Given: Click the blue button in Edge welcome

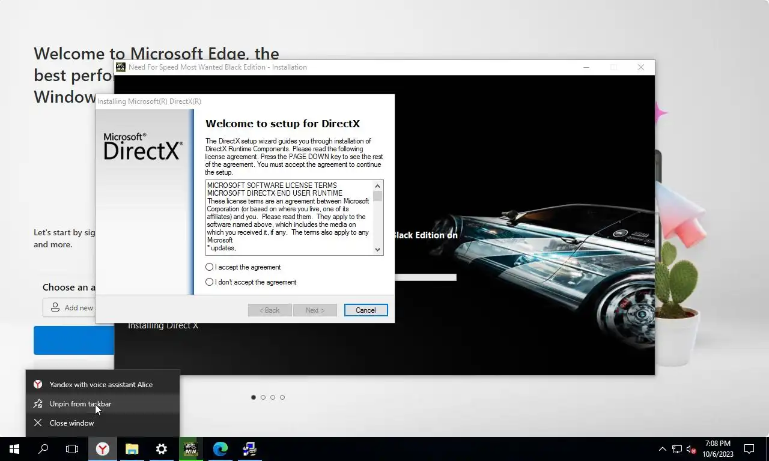Looking at the screenshot, I should click(x=74, y=340).
